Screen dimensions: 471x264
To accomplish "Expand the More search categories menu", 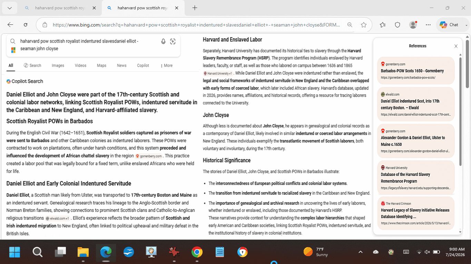I will coord(166,65).
